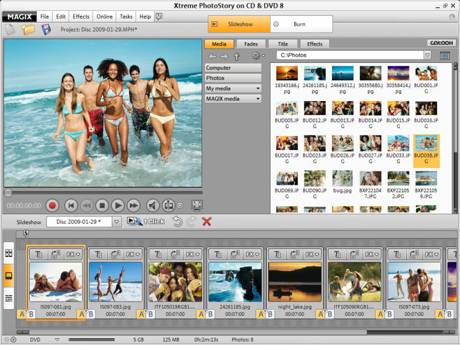This screenshot has height=345, width=460.
Task: Click the split photo icon button
Action: pyautogui.click(x=168, y=206)
